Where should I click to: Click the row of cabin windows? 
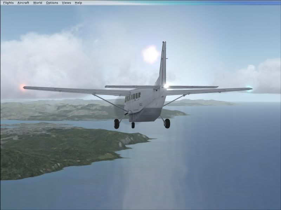coord(133,97)
